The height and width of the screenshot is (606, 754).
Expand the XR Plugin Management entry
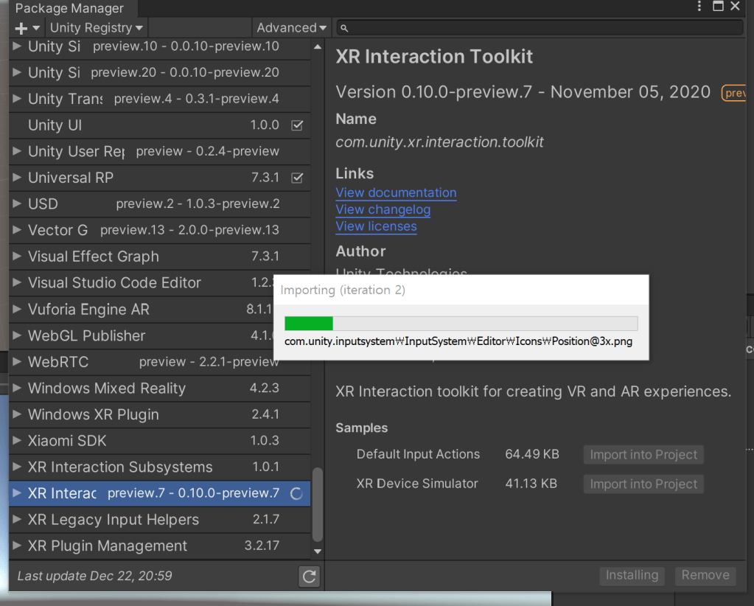18,546
